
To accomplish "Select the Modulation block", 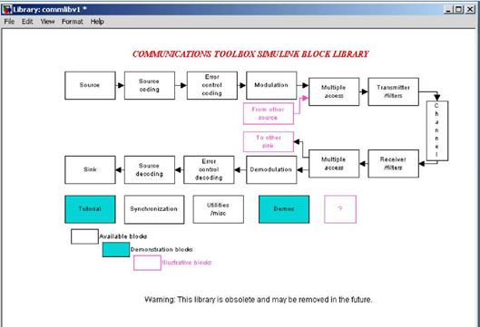I will 271,85.
